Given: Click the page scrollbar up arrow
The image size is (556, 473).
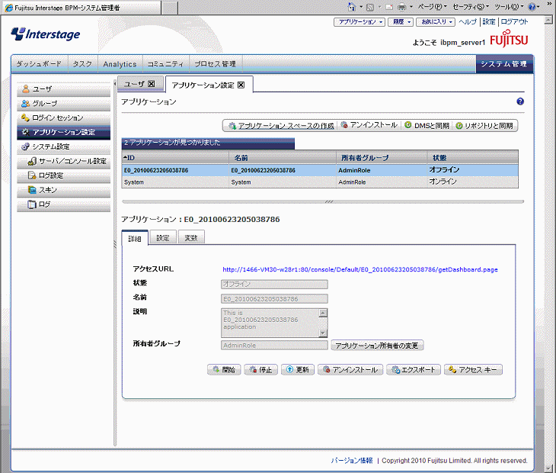Looking at the screenshot, I should pos(548,21).
